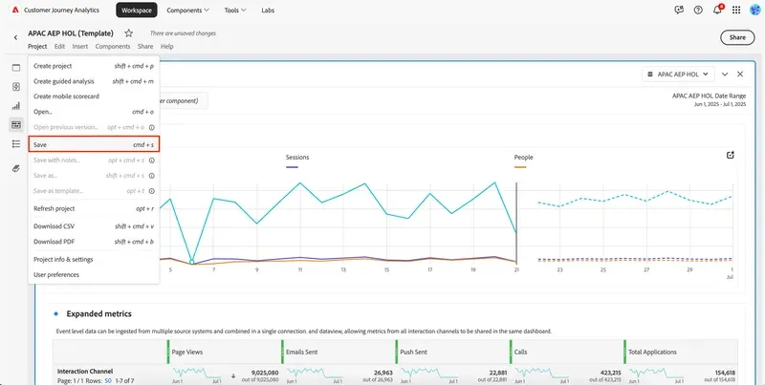Viewport: 765px width, 385px height.
Task: Open the Components list icon in left rail
Action: pos(16,143)
